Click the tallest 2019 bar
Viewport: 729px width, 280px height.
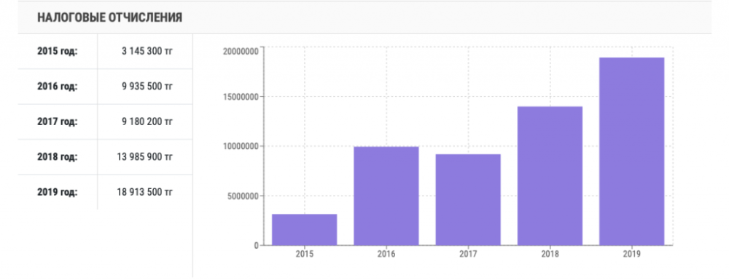pos(632,151)
